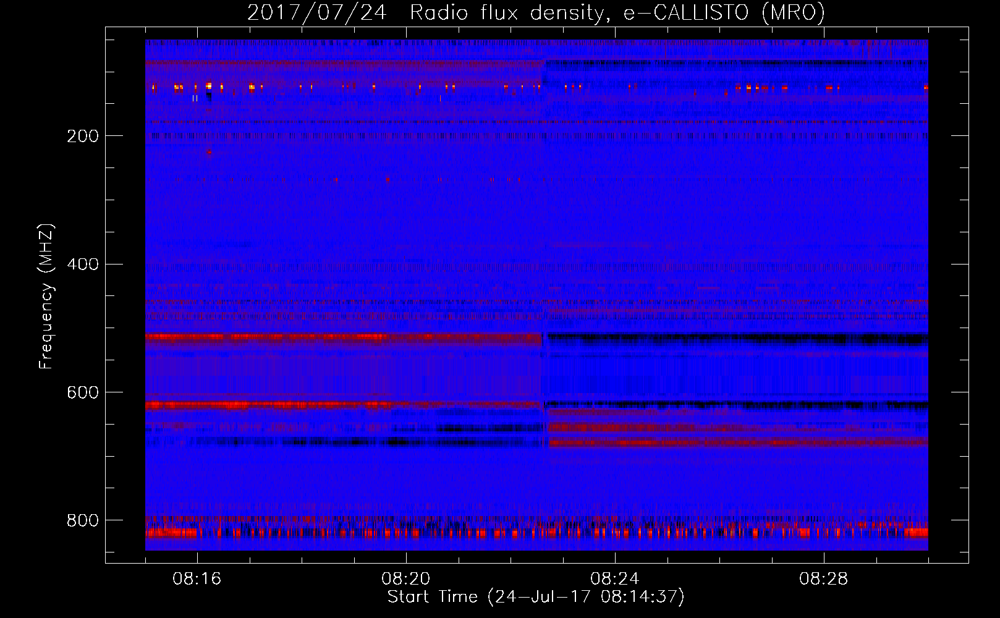This screenshot has height=618, width=1000.
Task: Click the 08:28 time axis label
Action: pyautogui.click(x=823, y=579)
